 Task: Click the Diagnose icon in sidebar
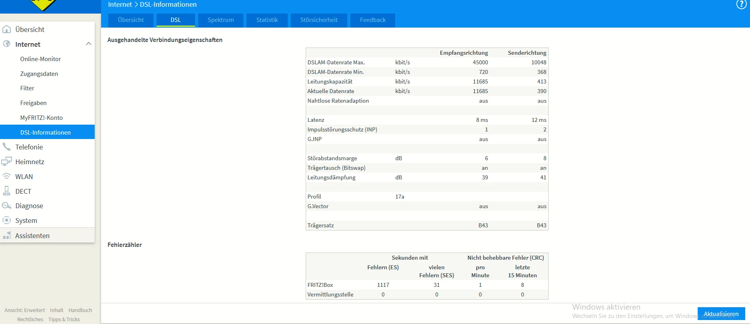click(x=7, y=206)
